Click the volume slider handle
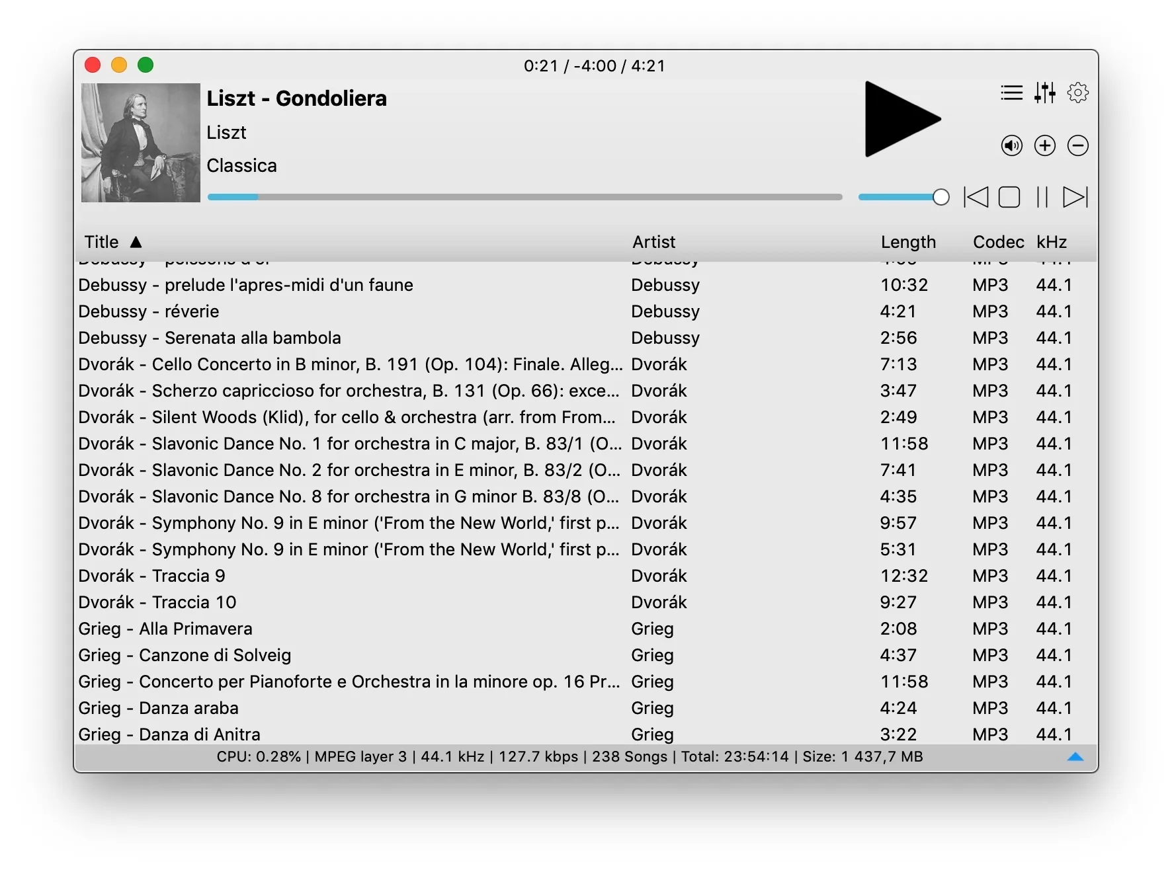 point(940,196)
